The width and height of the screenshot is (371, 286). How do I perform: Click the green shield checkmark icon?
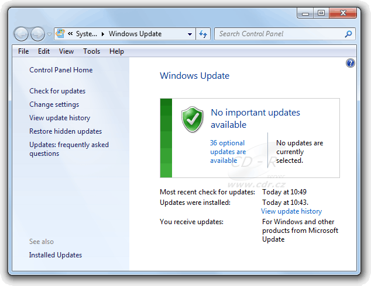[x=193, y=119]
